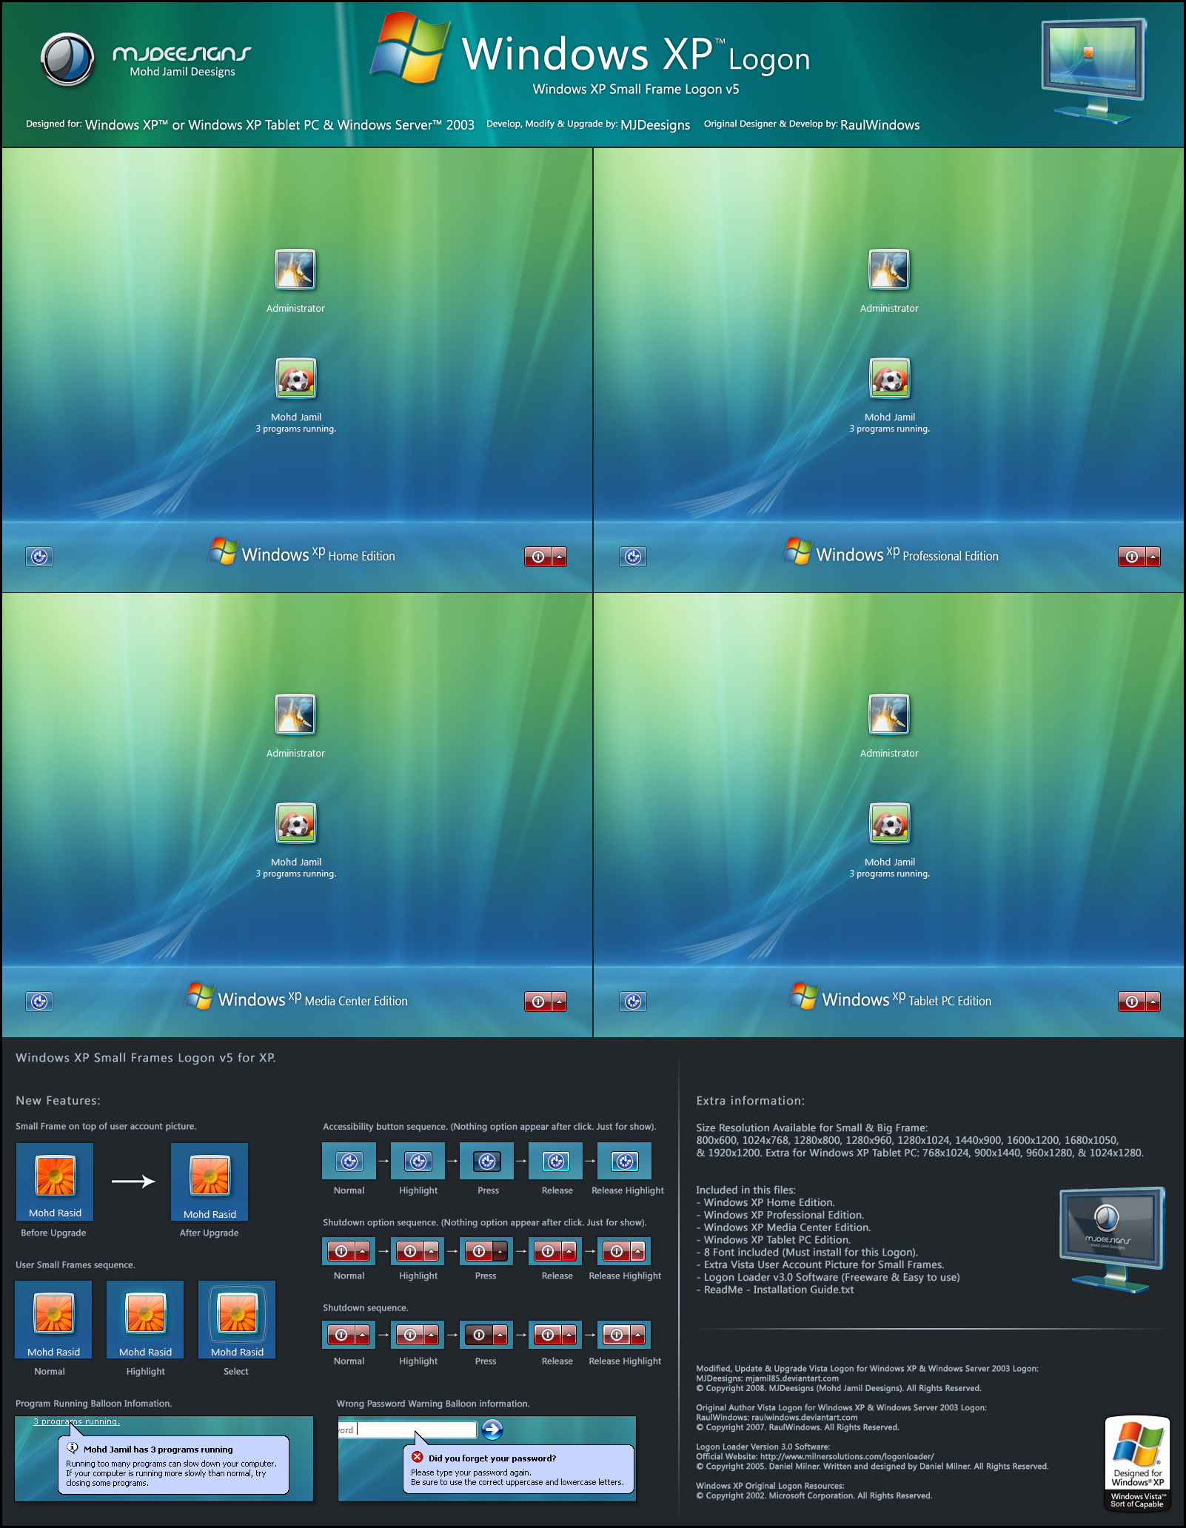Click red power button in Tablet PC Edition panel
Viewport: 1186px width, 1528px height.
[1132, 1002]
